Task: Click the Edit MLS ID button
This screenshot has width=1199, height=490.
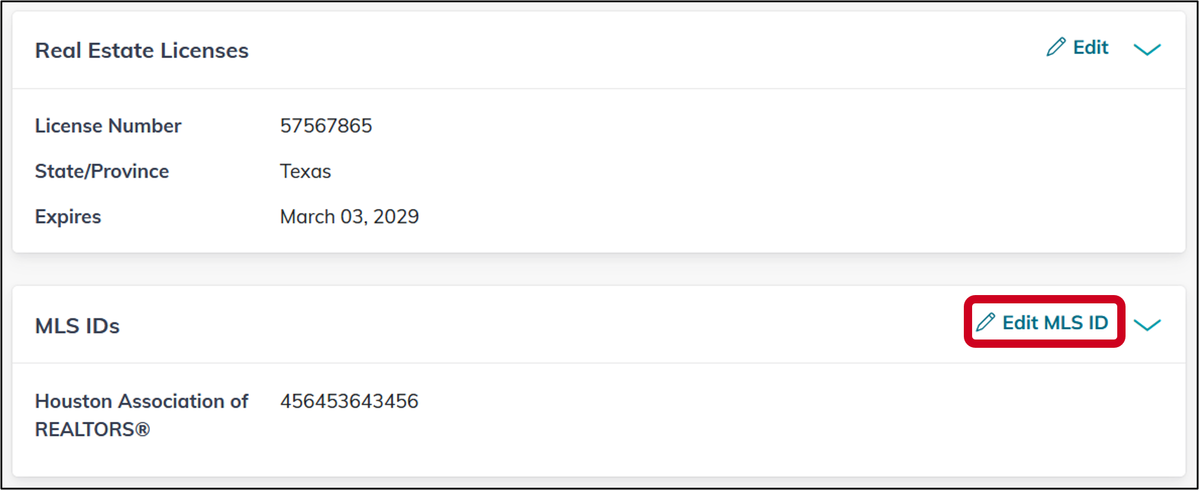Action: 1044,322
